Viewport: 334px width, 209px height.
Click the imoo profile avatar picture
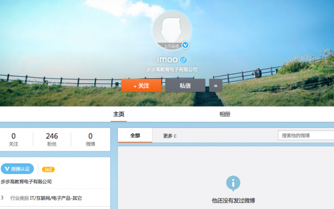tap(172, 30)
